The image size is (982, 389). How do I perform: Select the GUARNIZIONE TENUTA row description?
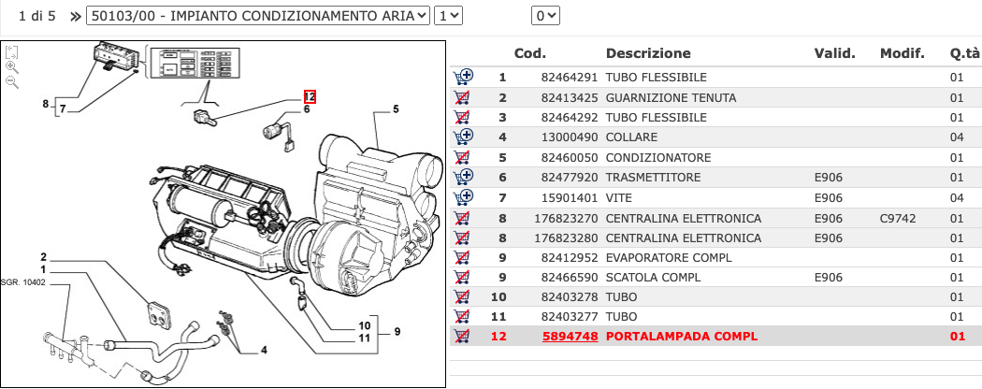point(671,97)
